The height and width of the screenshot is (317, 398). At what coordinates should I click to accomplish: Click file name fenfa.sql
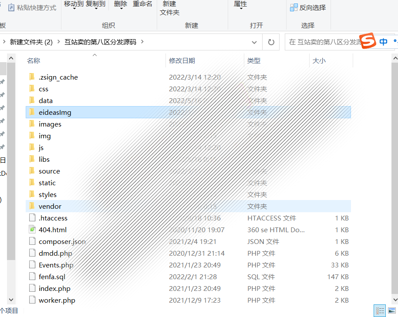[x=52, y=277]
